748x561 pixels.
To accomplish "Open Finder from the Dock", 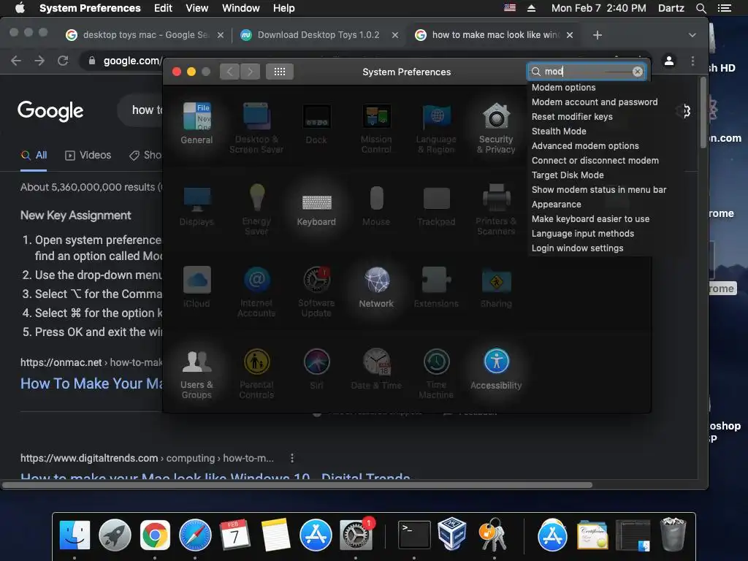I will [x=75, y=535].
